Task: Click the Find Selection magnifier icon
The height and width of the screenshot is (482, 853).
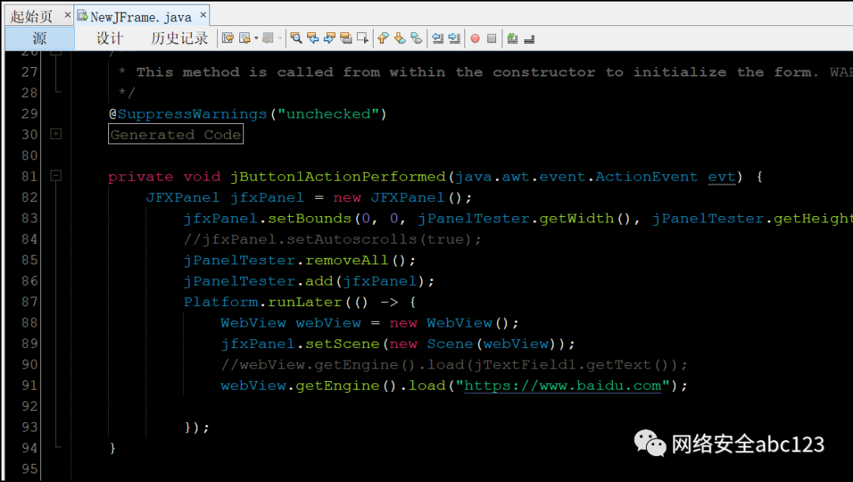Action: pos(296,37)
